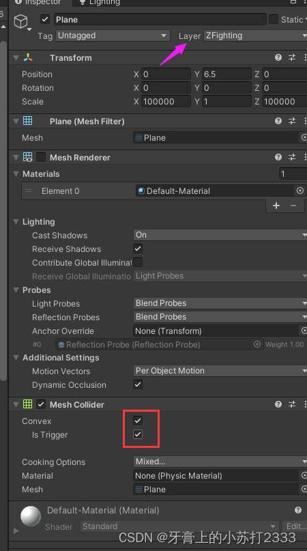
Task: Enable the Mesh Renderer checkbox
Action: 41,157
